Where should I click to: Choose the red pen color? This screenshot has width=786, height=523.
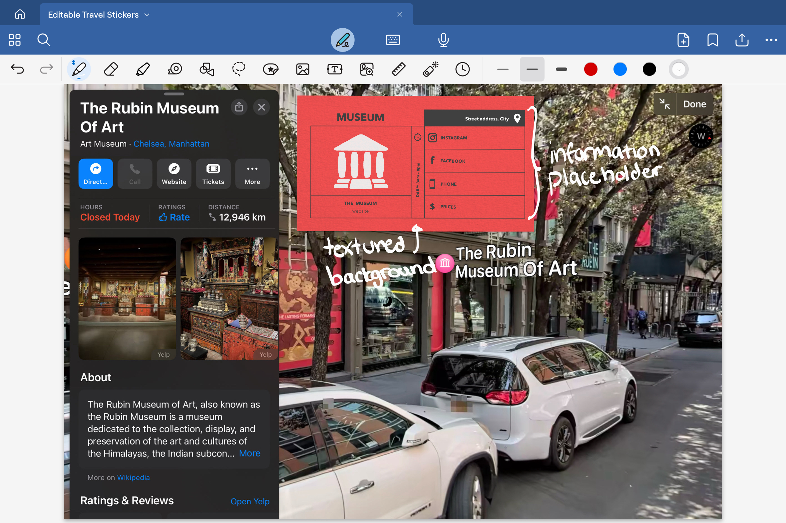tap(590, 70)
